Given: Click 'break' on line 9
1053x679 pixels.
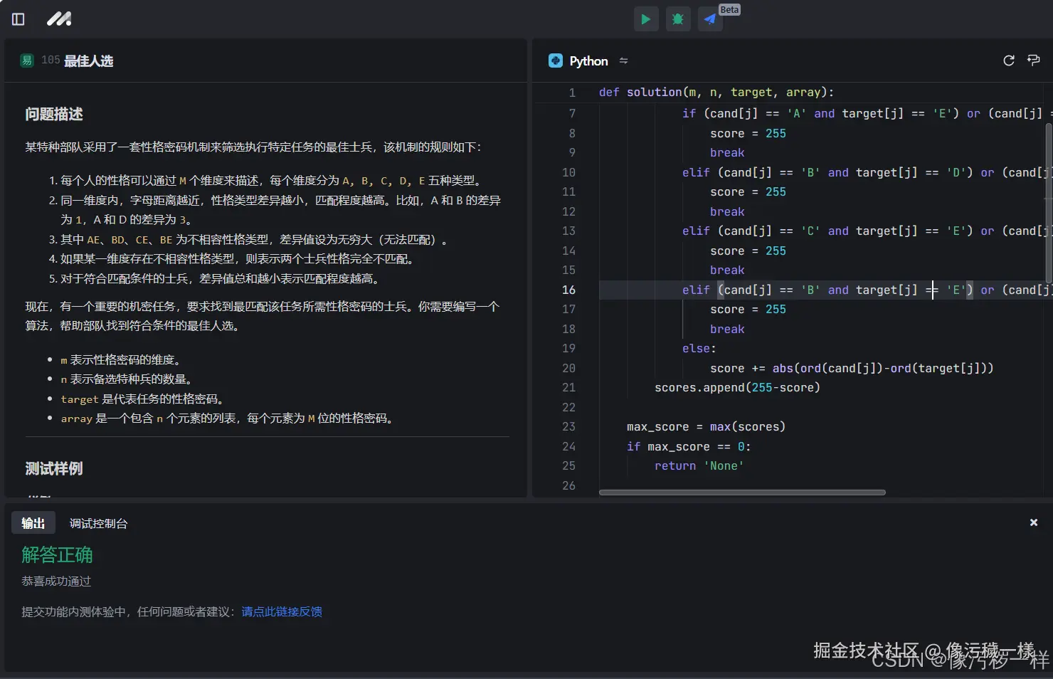Looking at the screenshot, I should [727, 152].
